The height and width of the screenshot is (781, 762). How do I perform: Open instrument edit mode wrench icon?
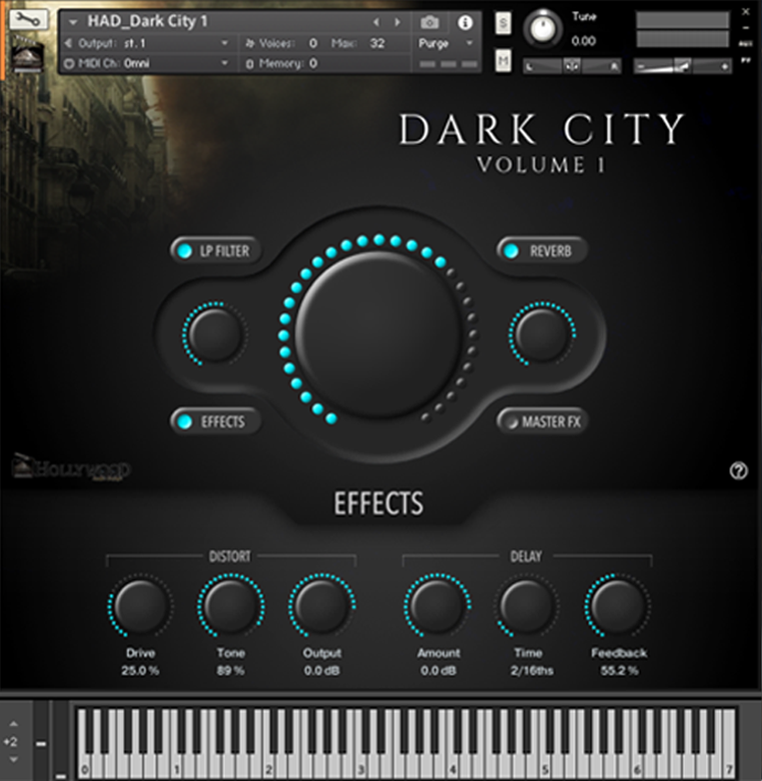click(x=28, y=20)
